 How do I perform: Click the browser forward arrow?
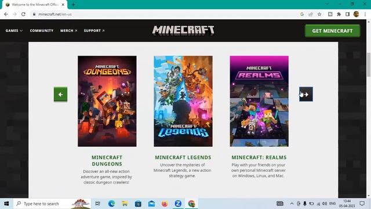coord(14,14)
